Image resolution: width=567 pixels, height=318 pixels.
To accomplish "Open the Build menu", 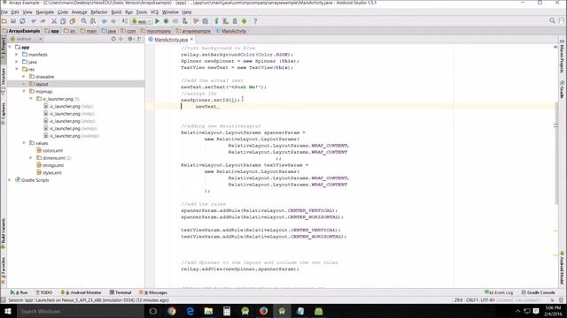I will 116,11.
